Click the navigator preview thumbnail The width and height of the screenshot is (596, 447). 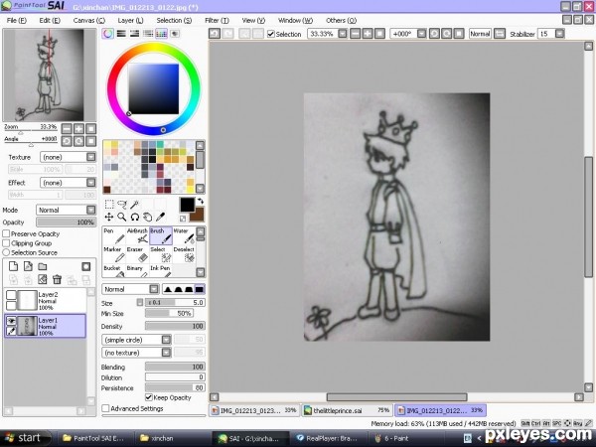[50, 74]
